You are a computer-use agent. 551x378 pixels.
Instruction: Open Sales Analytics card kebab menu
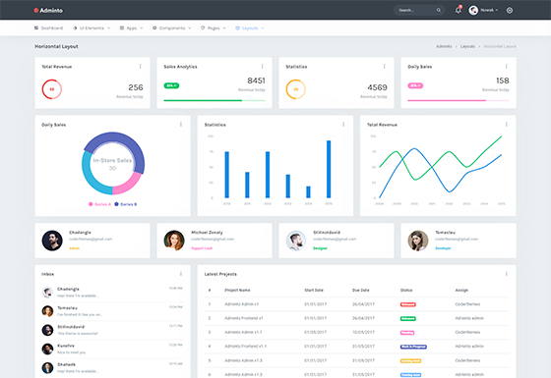[262, 67]
